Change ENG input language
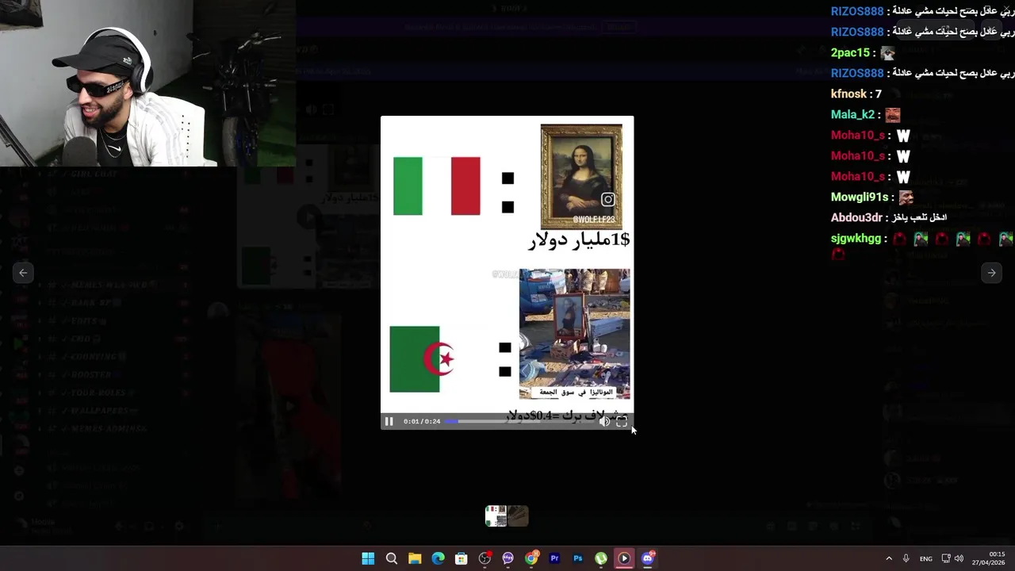 pyautogui.click(x=926, y=559)
